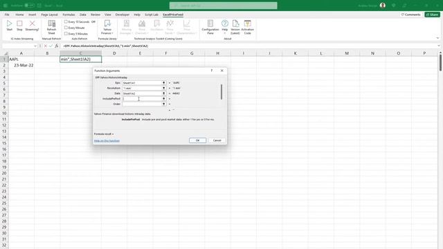Image resolution: width=443 pixels, height=249 pixels.
Task: Click the Version (Latest) icon
Action: pyautogui.click(x=235, y=27)
